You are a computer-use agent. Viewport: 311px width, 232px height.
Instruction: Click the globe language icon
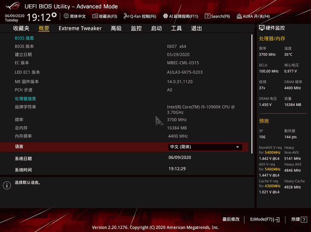[66, 16]
